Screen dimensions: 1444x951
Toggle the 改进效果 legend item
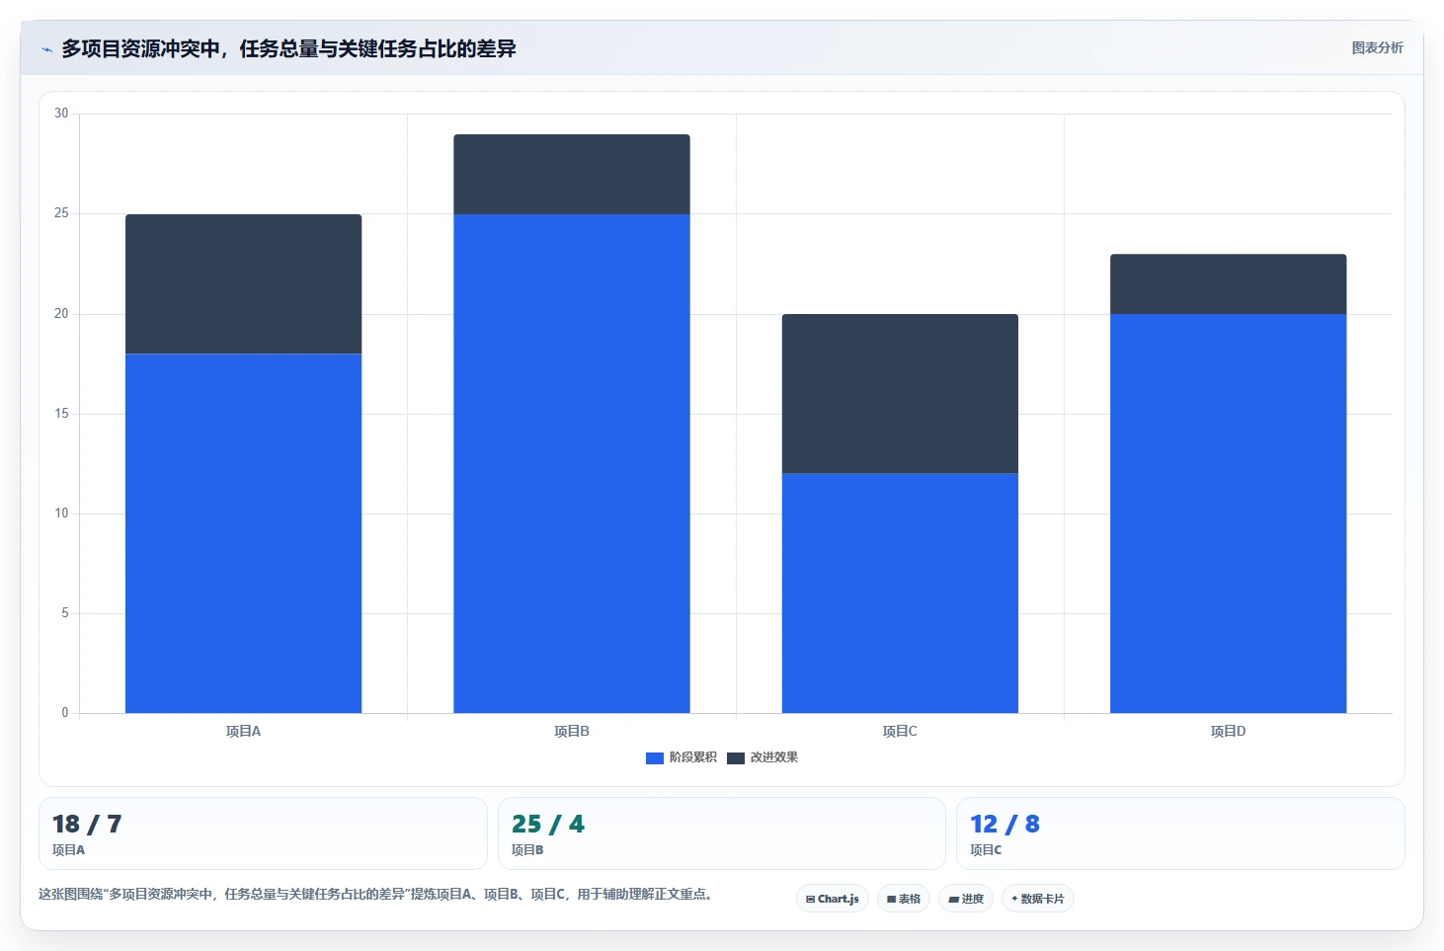pos(762,757)
